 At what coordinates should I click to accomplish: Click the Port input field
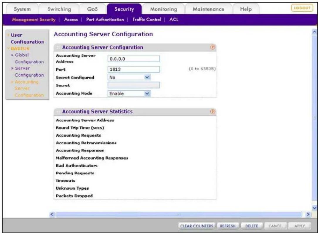134,69
